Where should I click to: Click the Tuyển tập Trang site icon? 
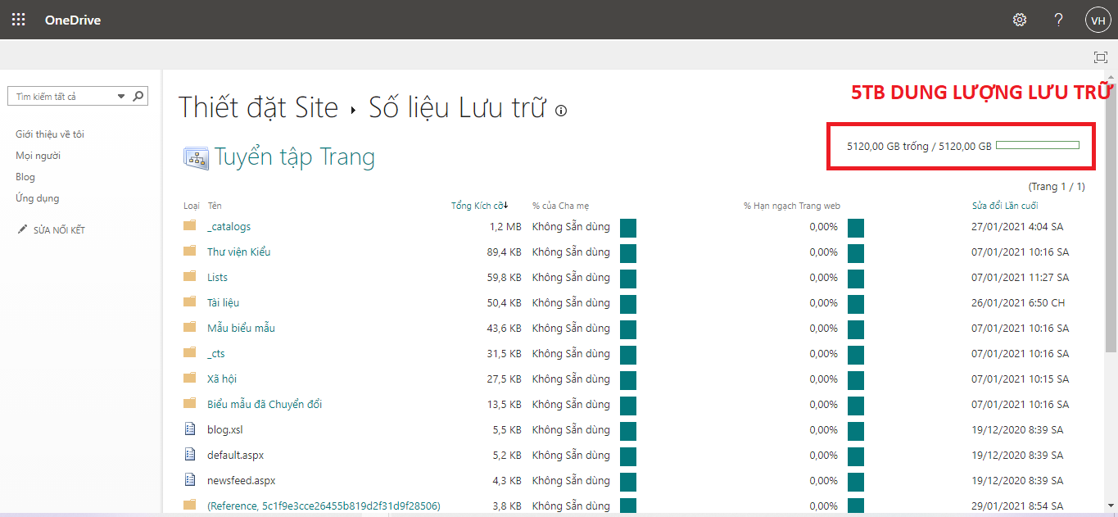[x=196, y=158]
